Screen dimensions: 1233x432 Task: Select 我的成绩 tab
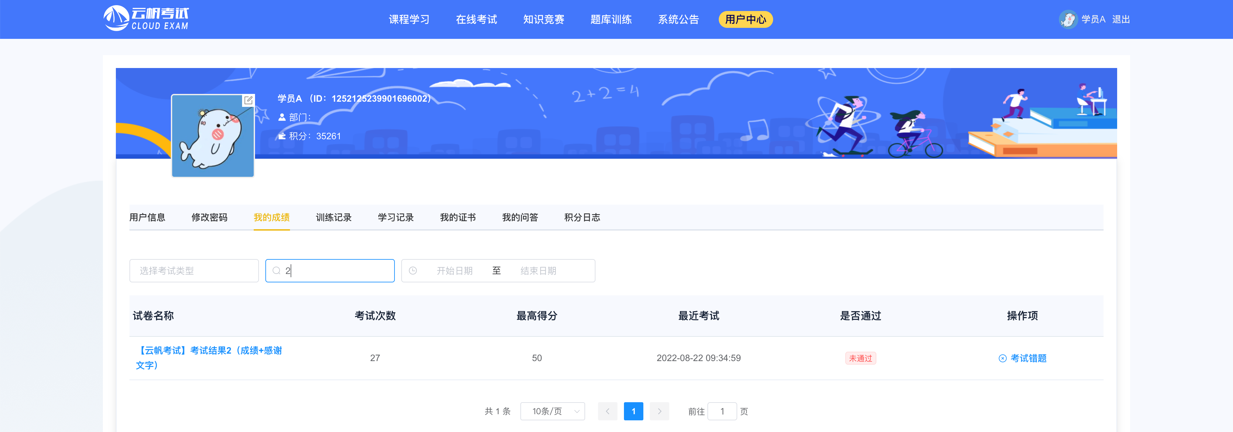click(272, 217)
